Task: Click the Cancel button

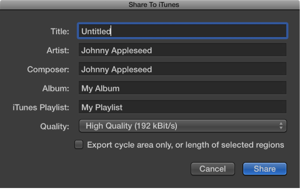Action: pos(213,169)
